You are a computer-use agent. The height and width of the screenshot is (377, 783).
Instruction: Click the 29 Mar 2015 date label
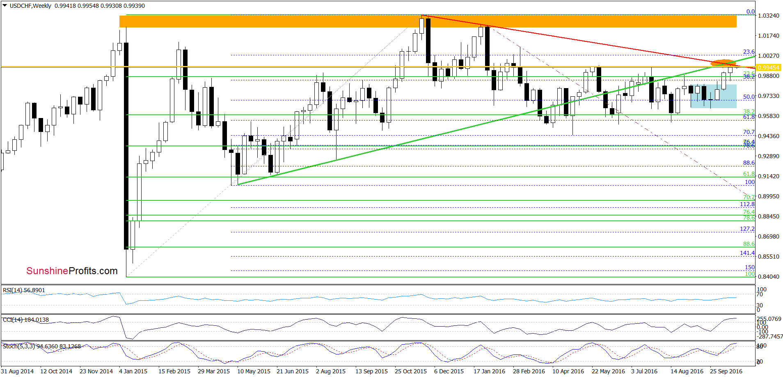[x=214, y=371]
